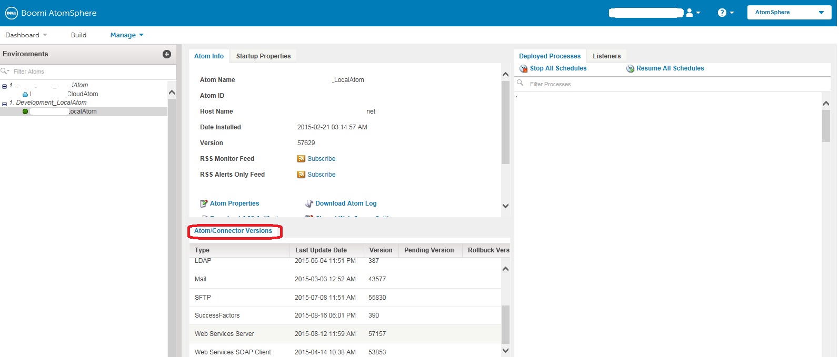The image size is (839, 357).
Task: Sort by the Last Update Date column
Action: [x=326, y=250]
